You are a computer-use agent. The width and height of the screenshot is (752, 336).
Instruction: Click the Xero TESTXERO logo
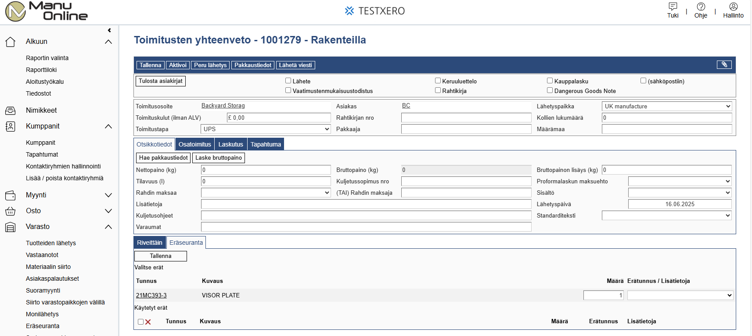point(375,11)
